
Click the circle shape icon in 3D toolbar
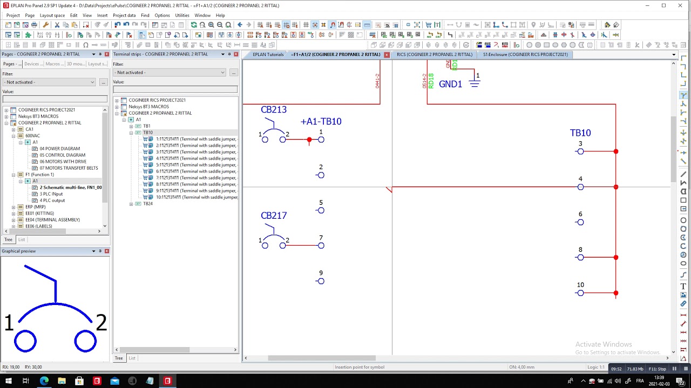pyautogui.click(x=529, y=45)
